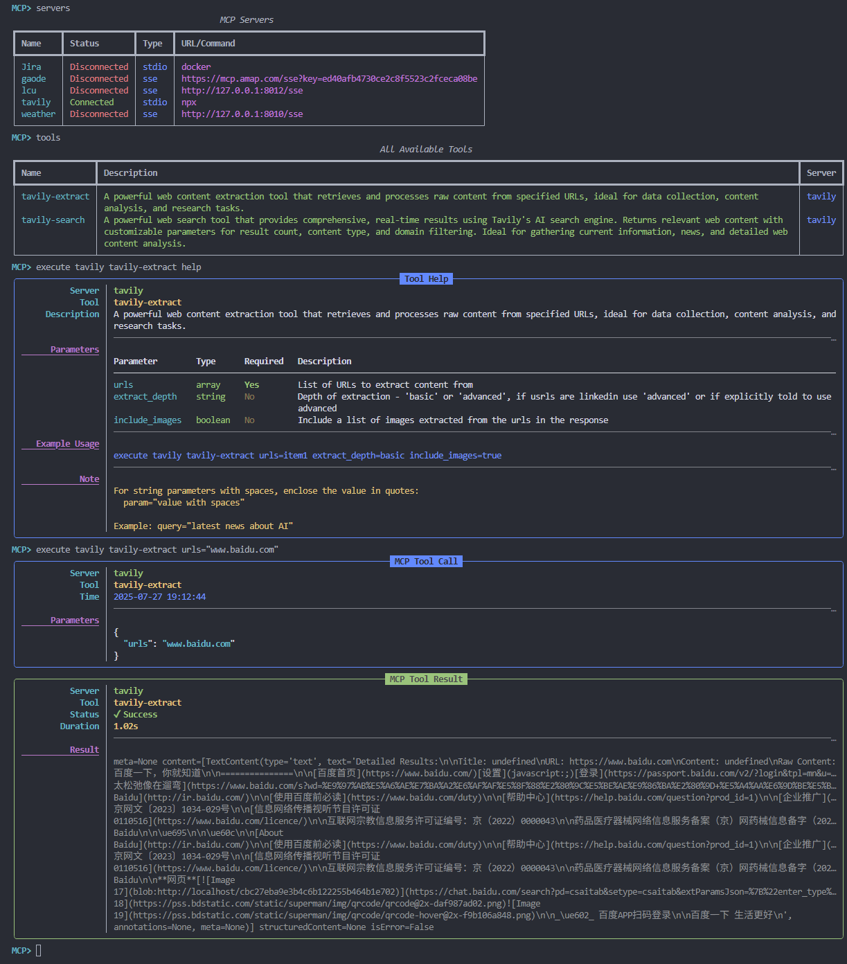
Task: Click Server column header in tools table
Action: [x=821, y=173]
